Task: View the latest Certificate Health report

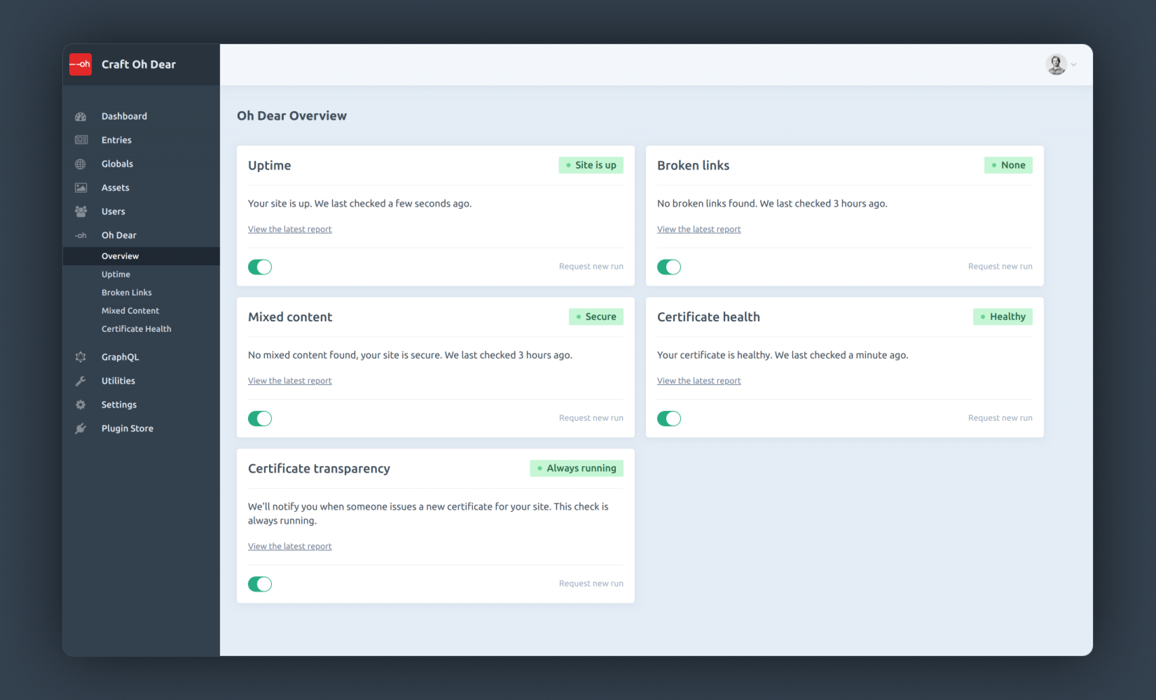Action: [698, 381]
